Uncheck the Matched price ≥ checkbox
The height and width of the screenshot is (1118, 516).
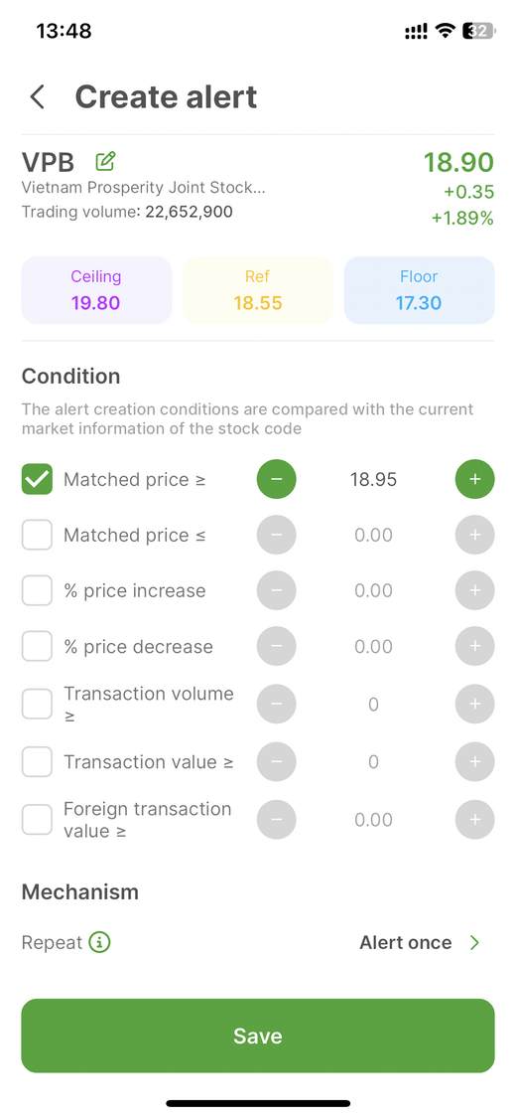pyautogui.click(x=37, y=479)
